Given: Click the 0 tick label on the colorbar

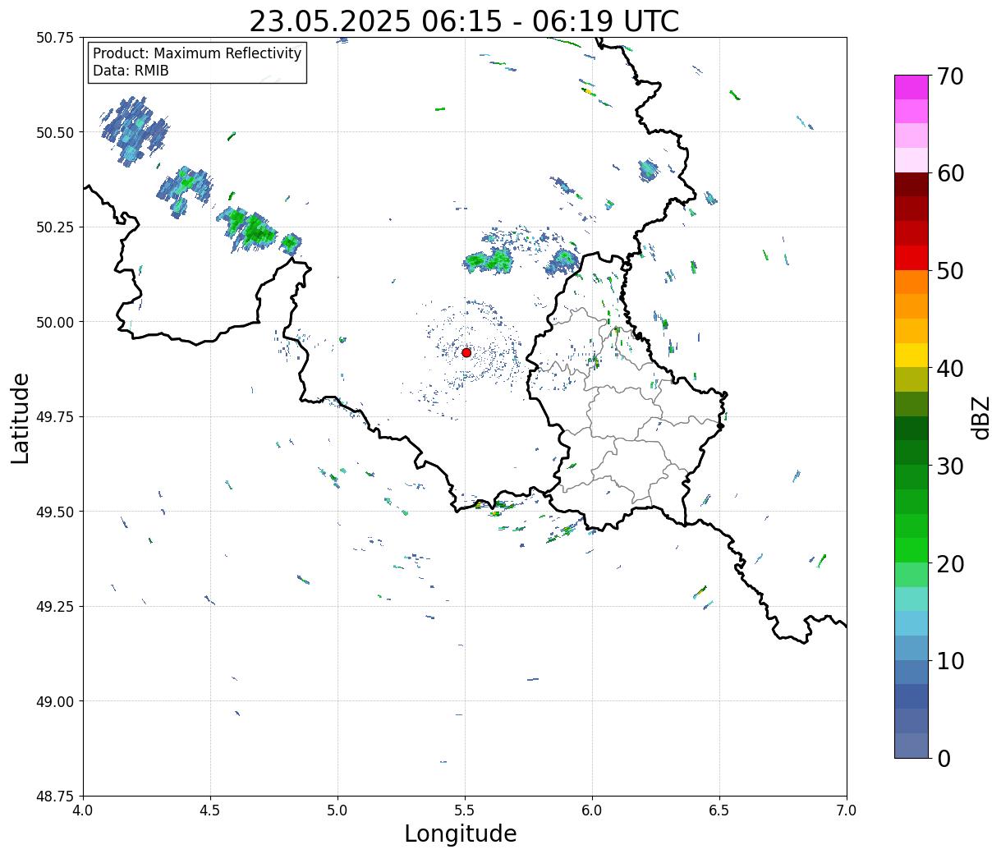Looking at the screenshot, I should coord(944,759).
